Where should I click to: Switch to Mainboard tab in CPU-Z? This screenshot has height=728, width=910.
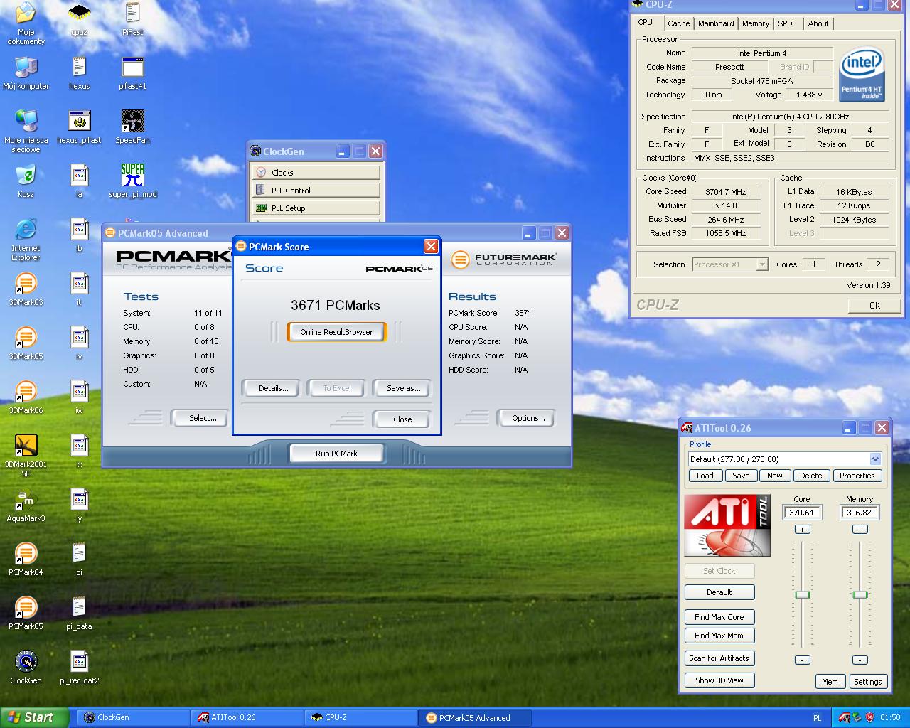tap(716, 23)
